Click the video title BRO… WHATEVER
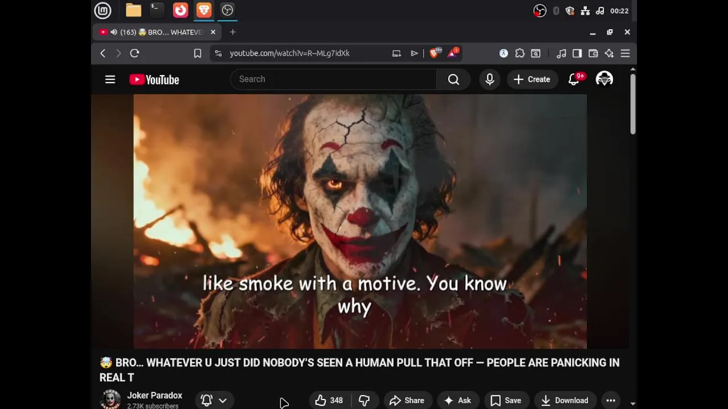Image resolution: width=728 pixels, height=409 pixels. coord(359,370)
